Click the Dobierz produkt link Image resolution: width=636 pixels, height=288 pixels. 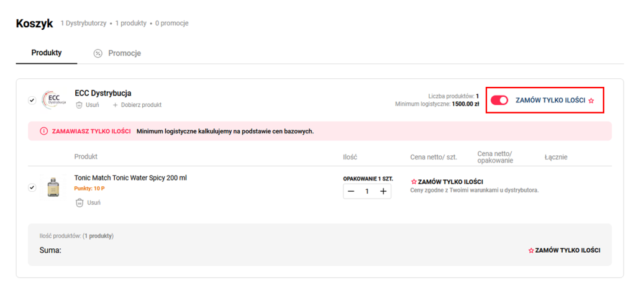click(141, 105)
